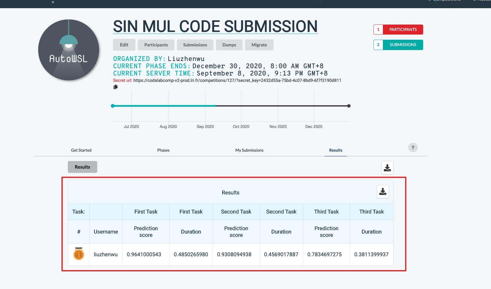Viewport: 491px width, 289px height.
Task: Click the download icon above the results table
Action: coord(387,168)
